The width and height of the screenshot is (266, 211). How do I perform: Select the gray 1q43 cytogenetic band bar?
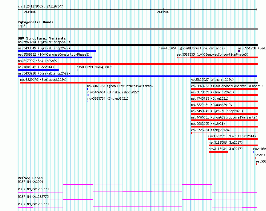tap(137, 29)
